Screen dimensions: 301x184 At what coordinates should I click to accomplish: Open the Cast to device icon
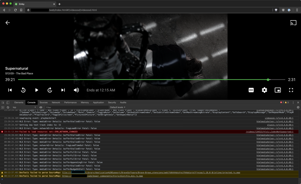click(x=293, y=23)
